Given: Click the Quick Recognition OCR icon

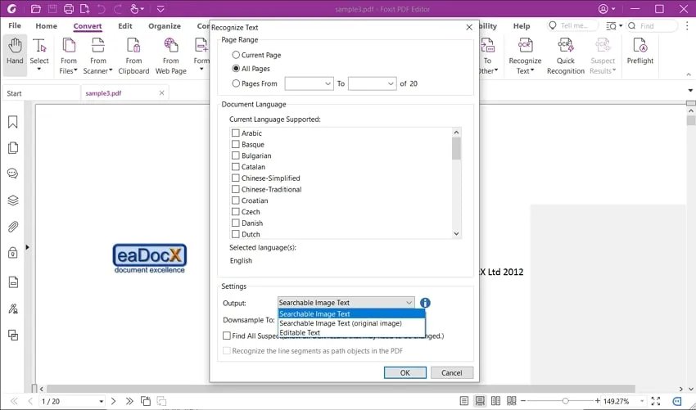Looking at the screenshot, I should (x=565, y=52).
